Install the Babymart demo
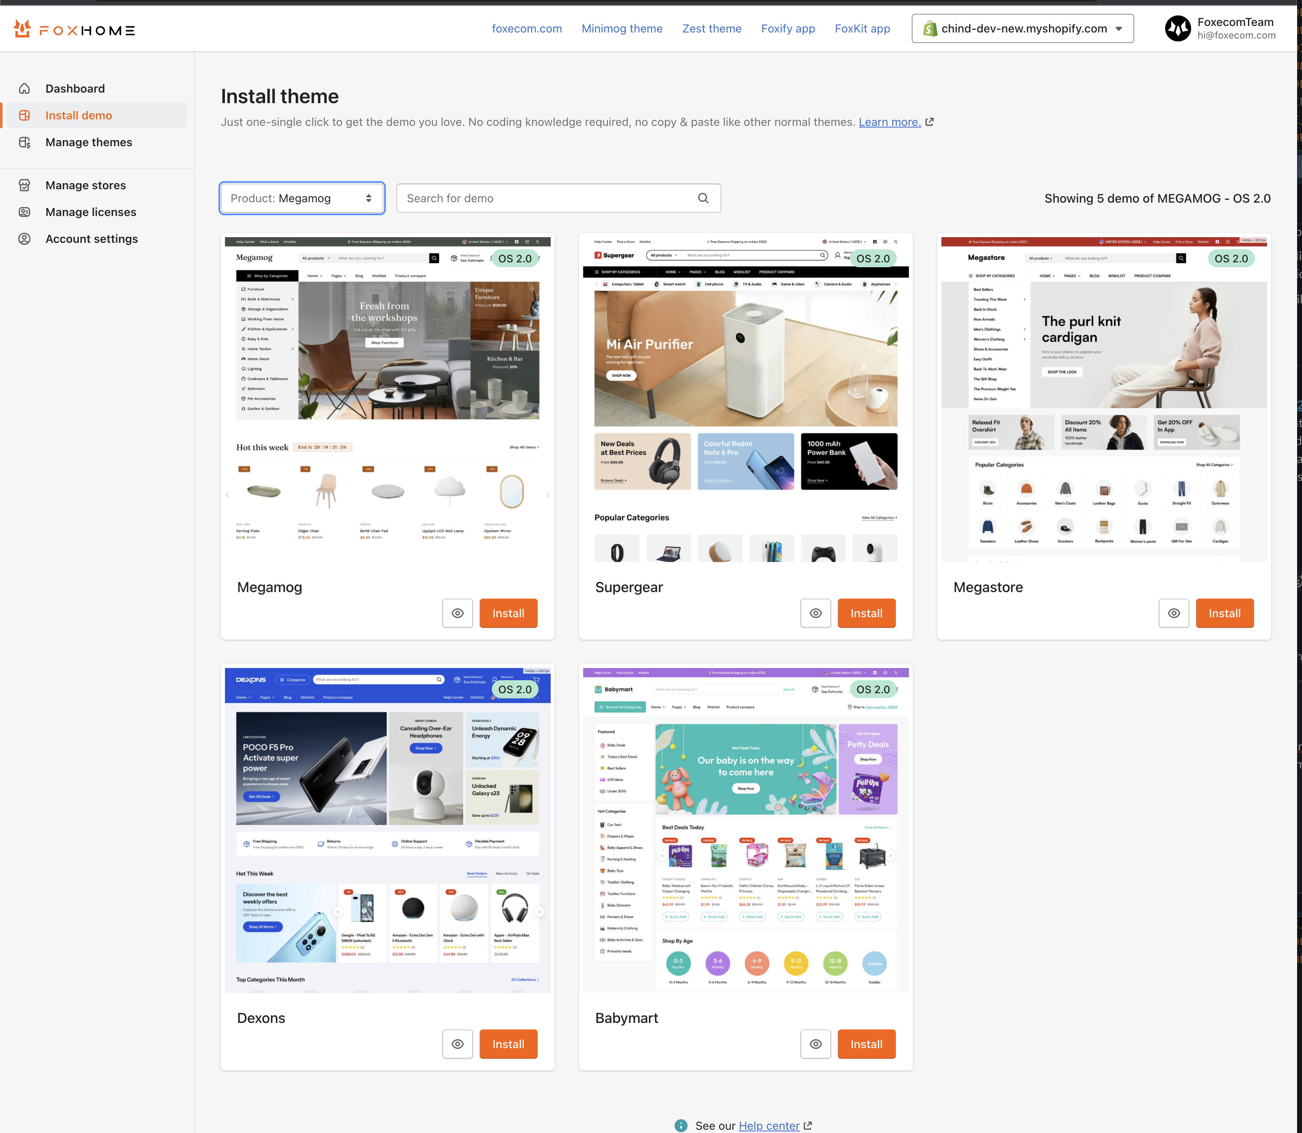1302x1133 pixels. [866, 1044]
